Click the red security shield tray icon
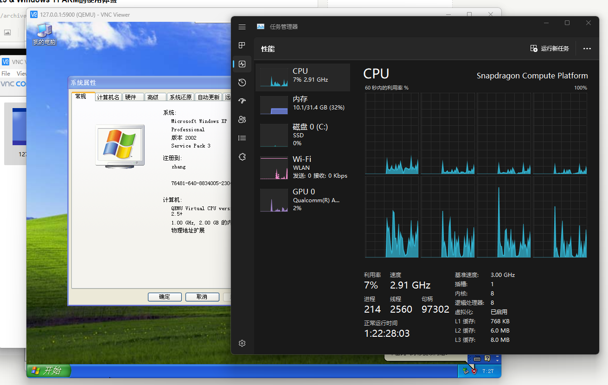Screen dimensions: 608x385 (474, 371)
